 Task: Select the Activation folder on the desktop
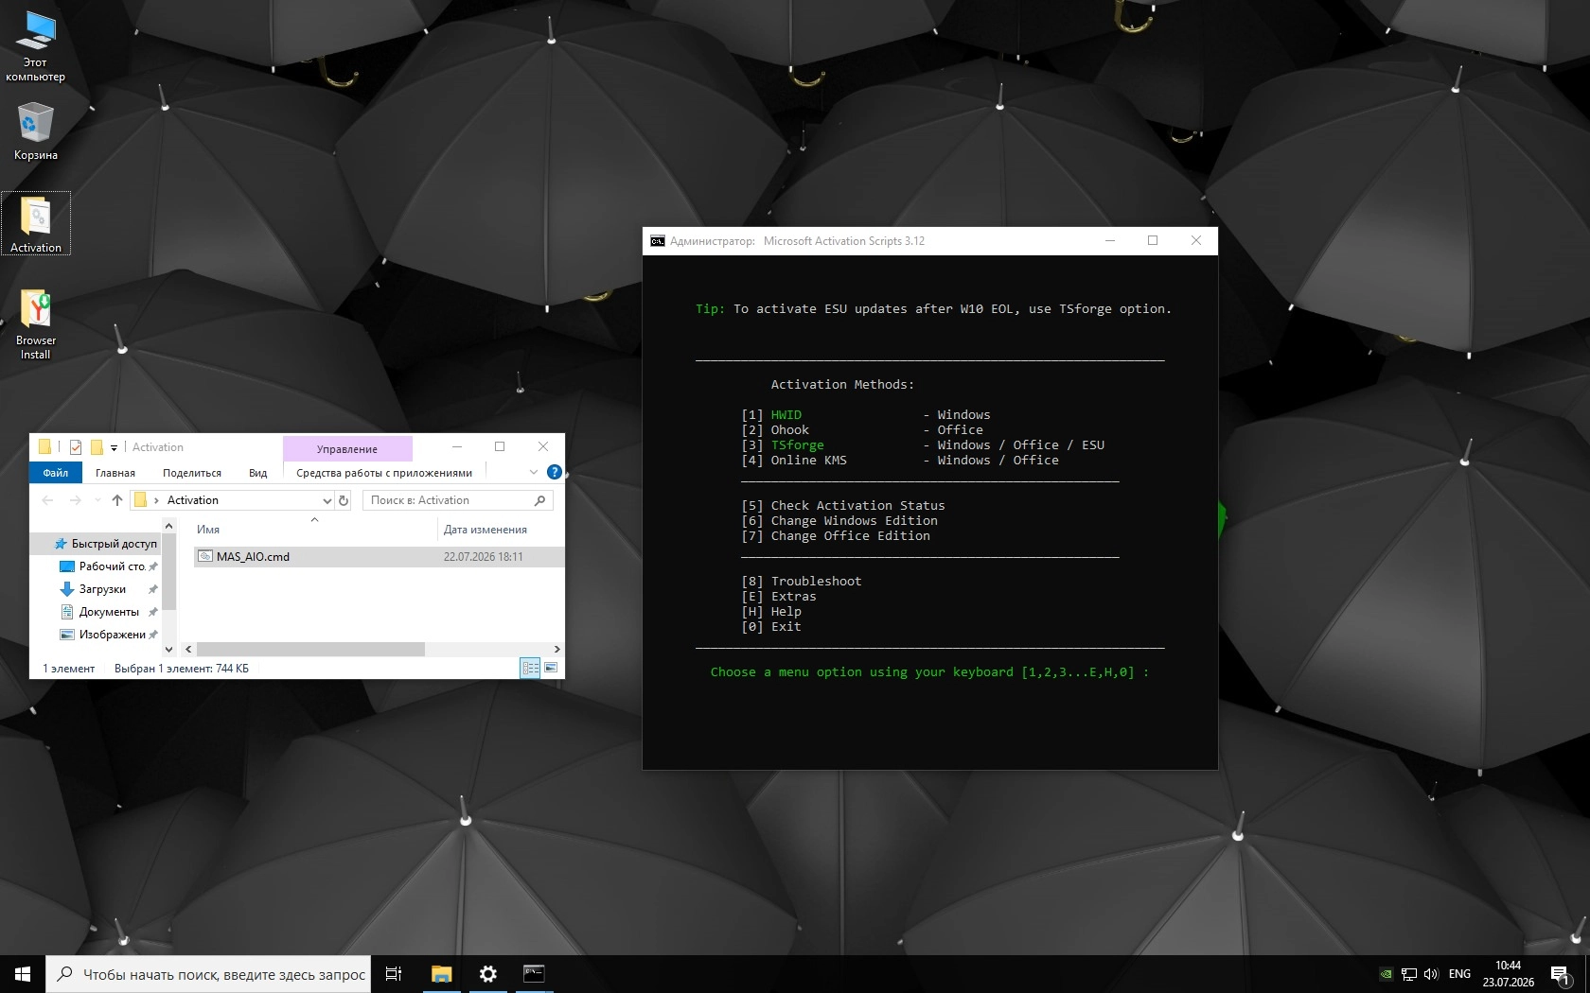(x=36, y=223)
